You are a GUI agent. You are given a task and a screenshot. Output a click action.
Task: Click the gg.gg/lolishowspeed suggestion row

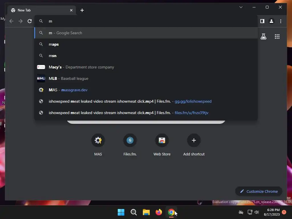point(146,101)
